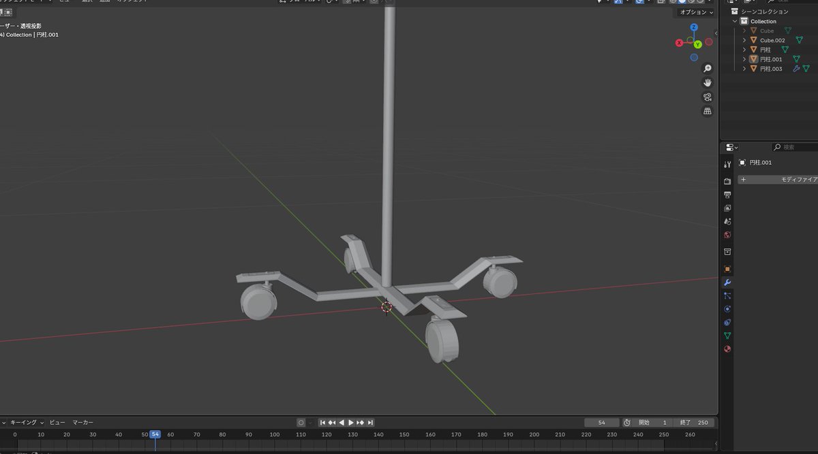The image size is (818, 454).
Task: Click the red X axis on navigation gizmo
Action: point(680,43)
